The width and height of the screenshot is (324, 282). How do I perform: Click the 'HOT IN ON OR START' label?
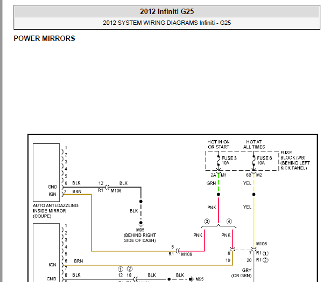point(219,145)
